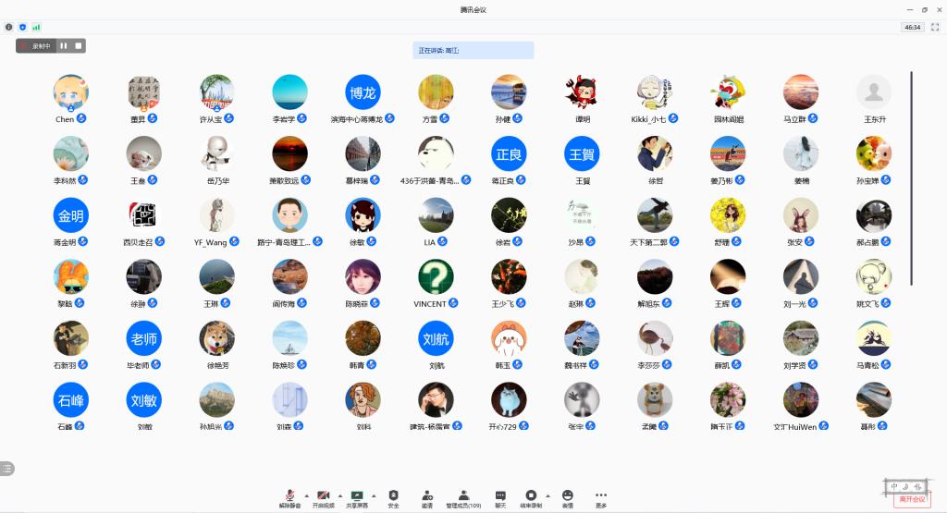Screen dimensions: 947x513
Task: Open the 聊天 chat icon
Action: 500,496
